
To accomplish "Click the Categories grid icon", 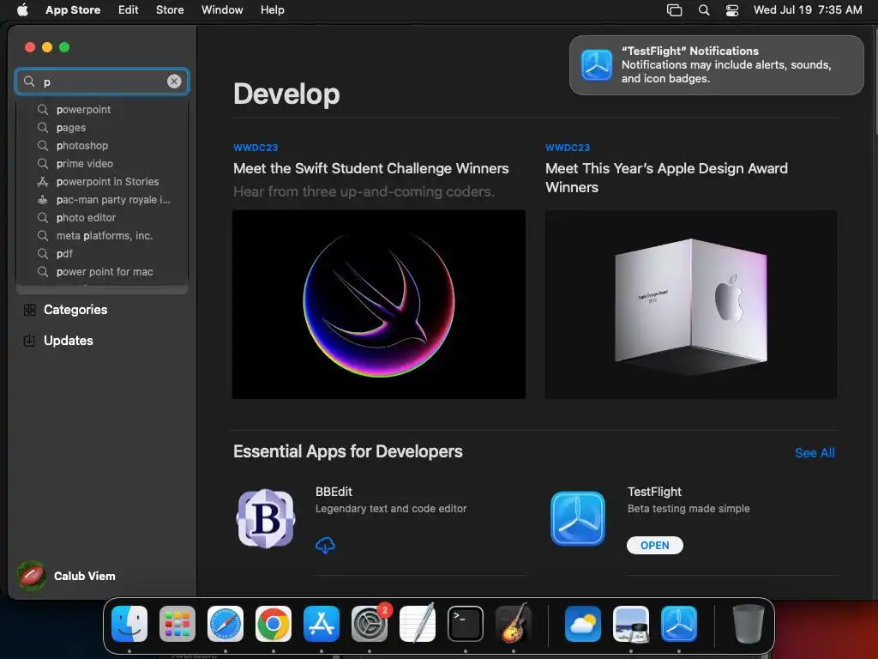I will [30, 310].
